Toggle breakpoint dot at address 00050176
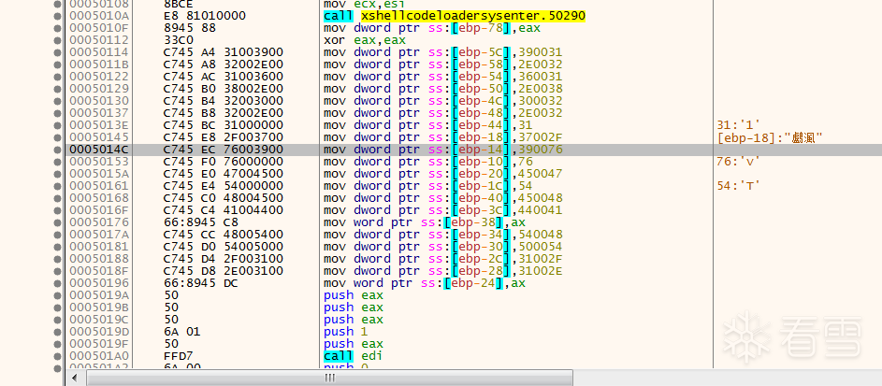 [57, 222]
